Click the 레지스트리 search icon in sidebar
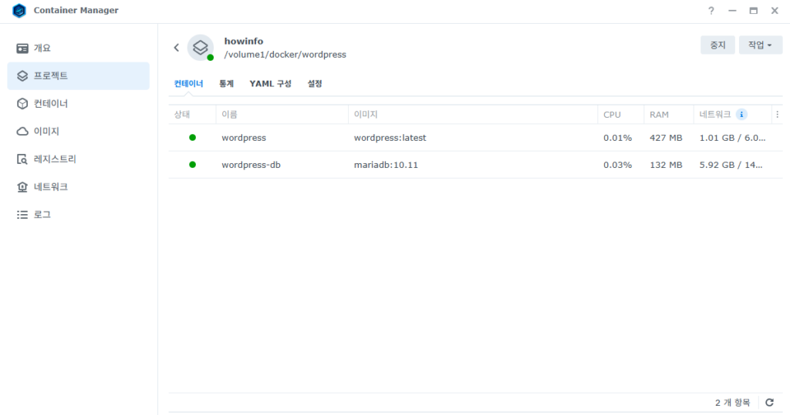790x415 pixels. point(22,159)
